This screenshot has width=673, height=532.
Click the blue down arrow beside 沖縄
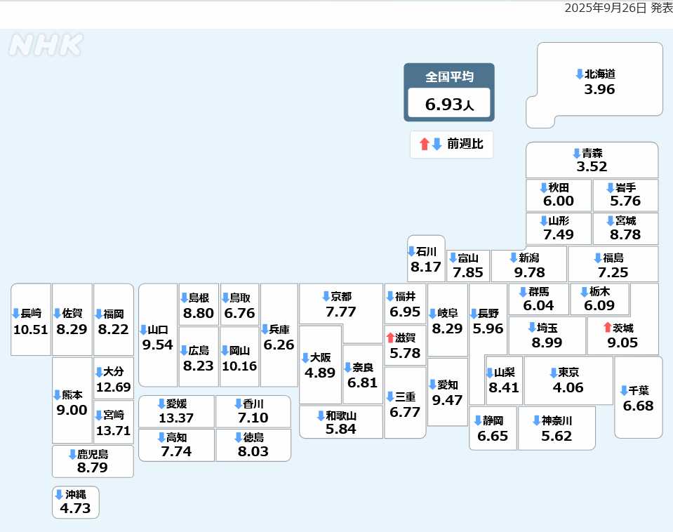coord(59,494)
